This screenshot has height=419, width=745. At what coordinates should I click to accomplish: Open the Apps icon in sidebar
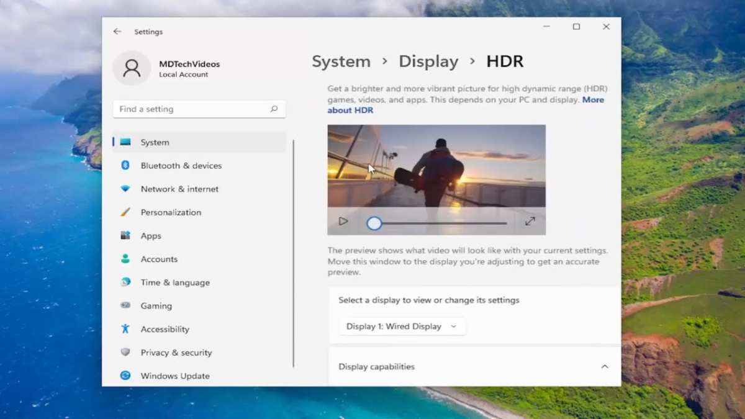(125, 235)
